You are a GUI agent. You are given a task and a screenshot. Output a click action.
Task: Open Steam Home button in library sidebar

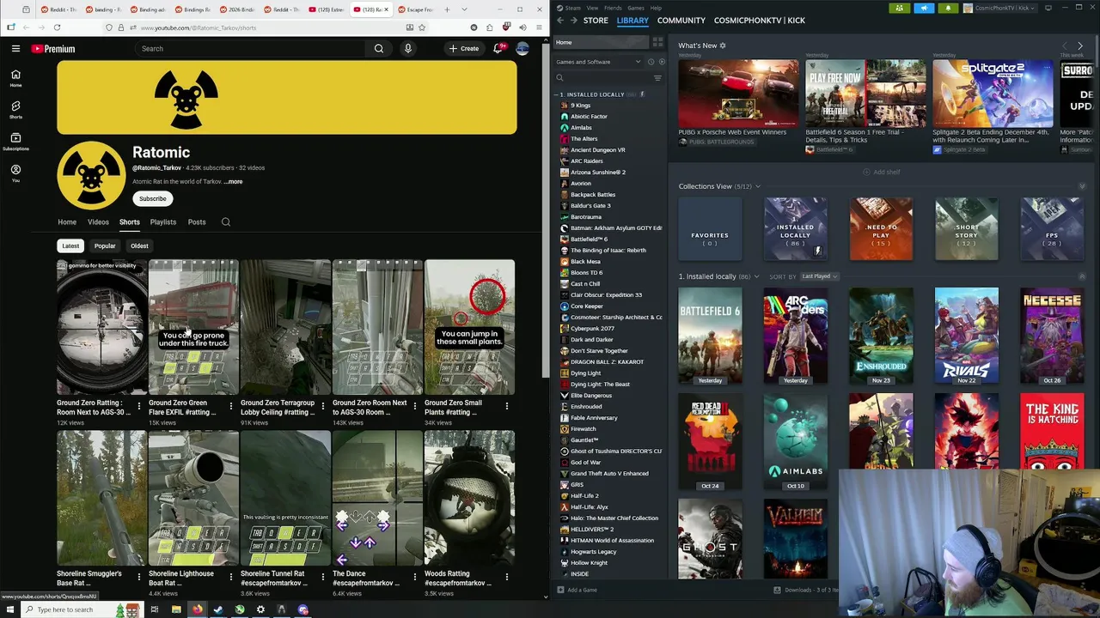tap(599, 42)
